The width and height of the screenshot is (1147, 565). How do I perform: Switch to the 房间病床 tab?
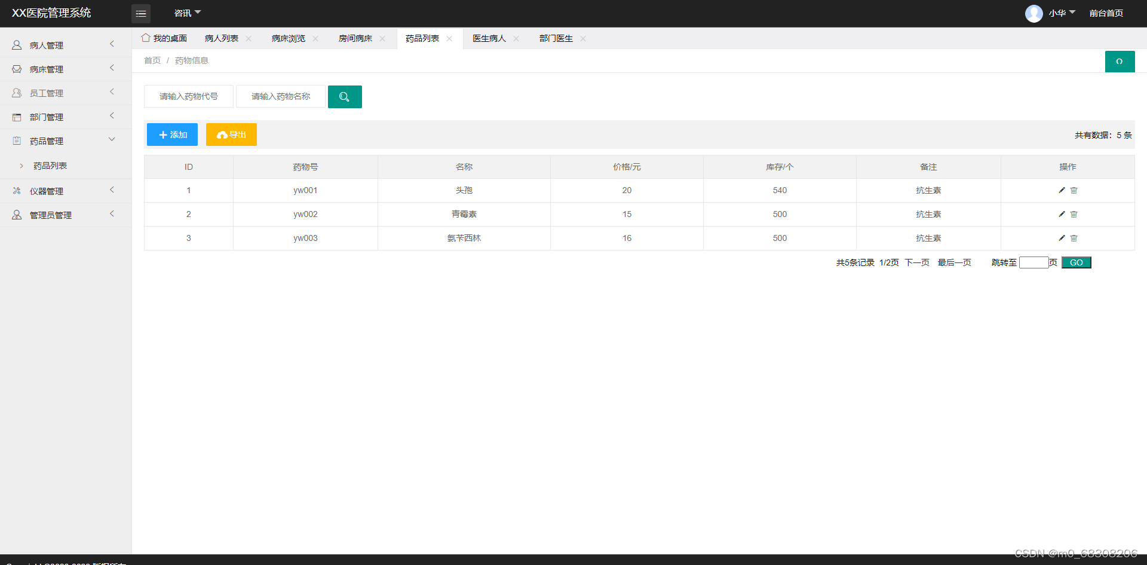355,38
